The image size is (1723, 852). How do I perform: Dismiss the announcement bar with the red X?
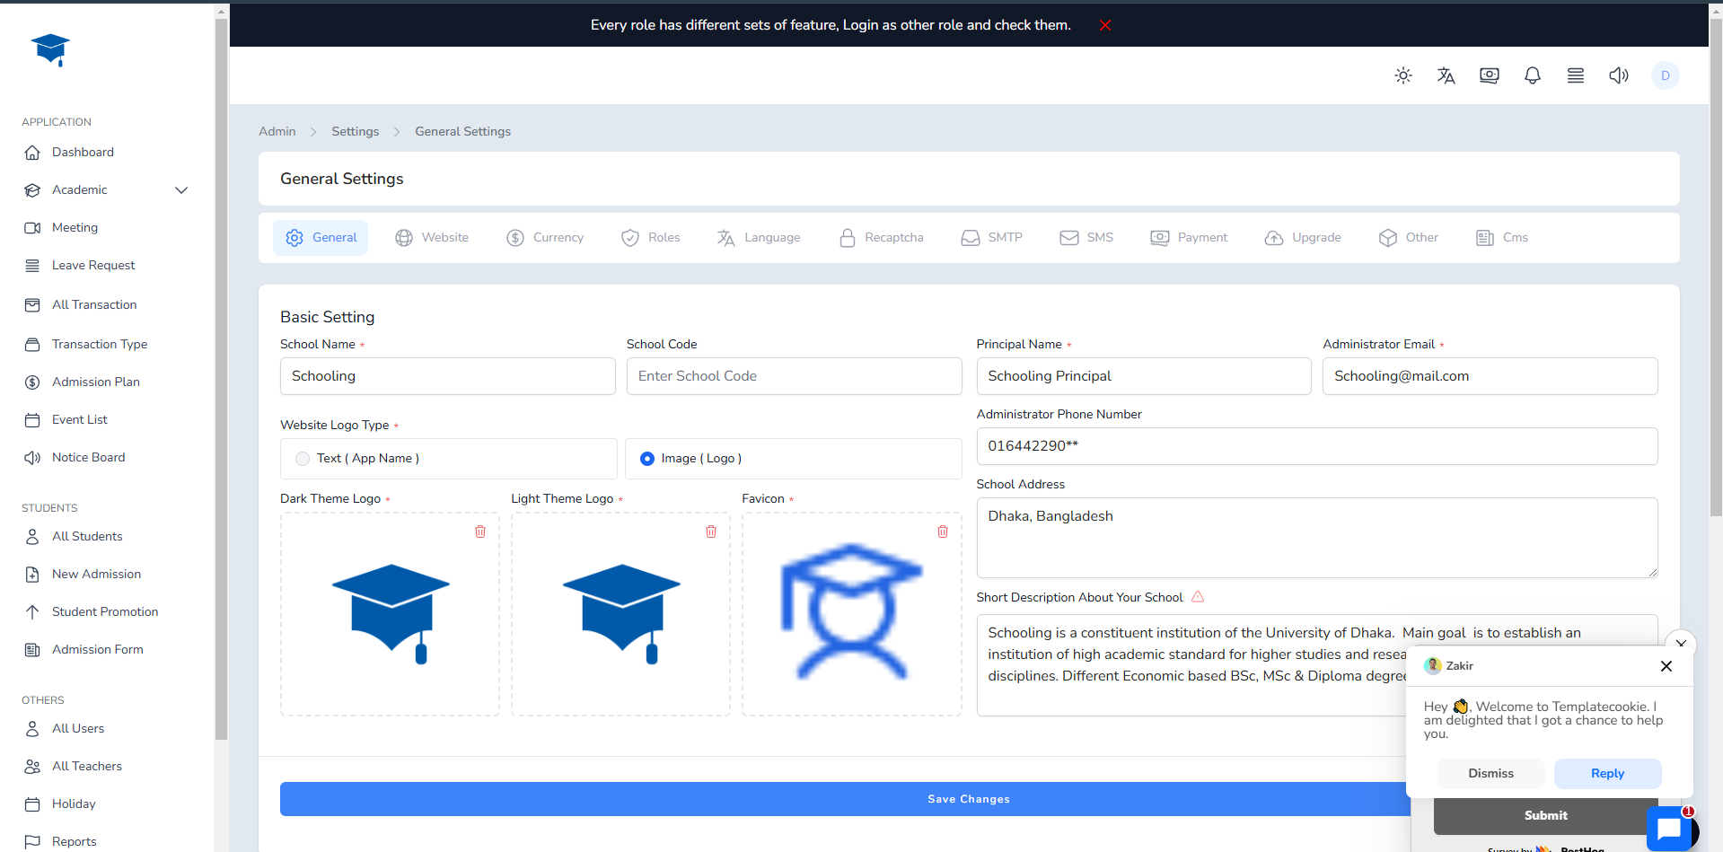(x=1104, y=24)
